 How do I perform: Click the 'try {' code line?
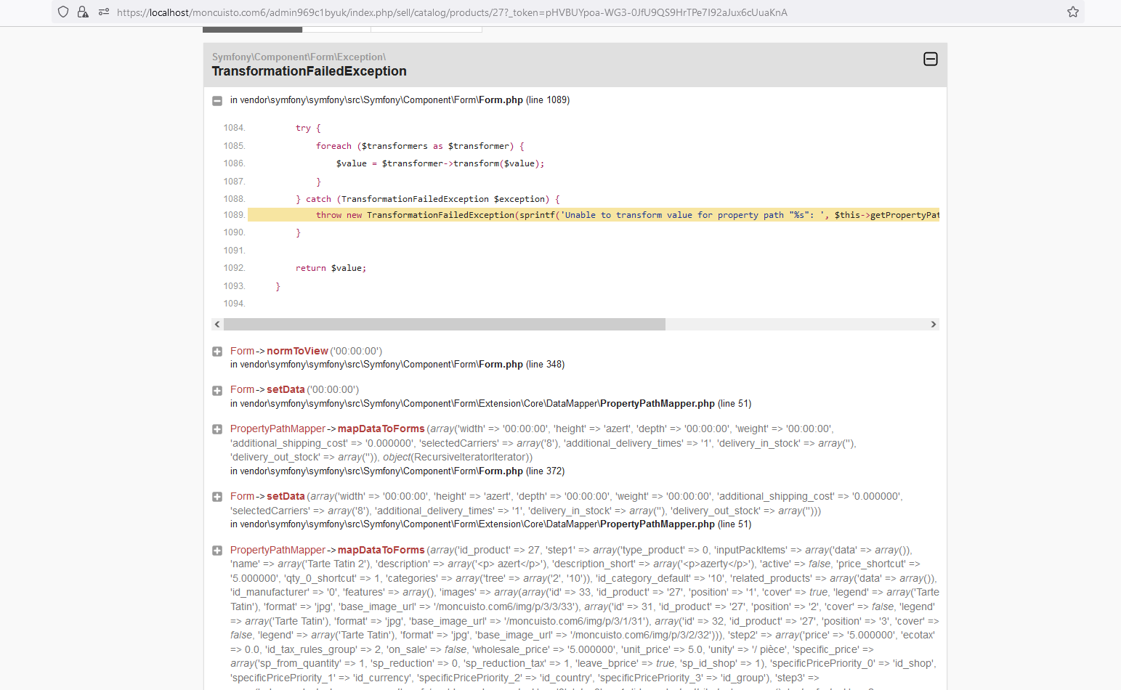pyautogui.click(x=308, y=128)
